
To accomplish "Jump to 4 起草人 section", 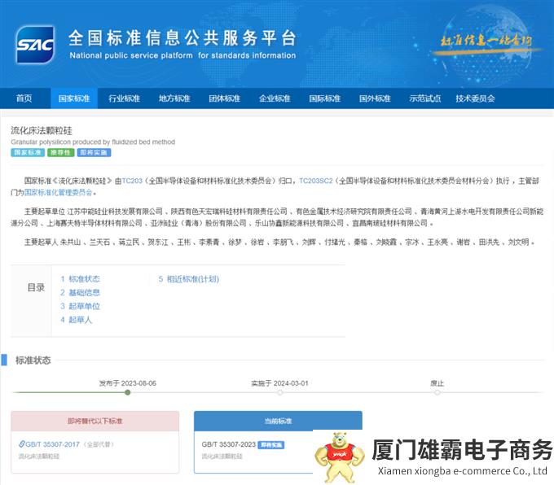I will (76, 320).
